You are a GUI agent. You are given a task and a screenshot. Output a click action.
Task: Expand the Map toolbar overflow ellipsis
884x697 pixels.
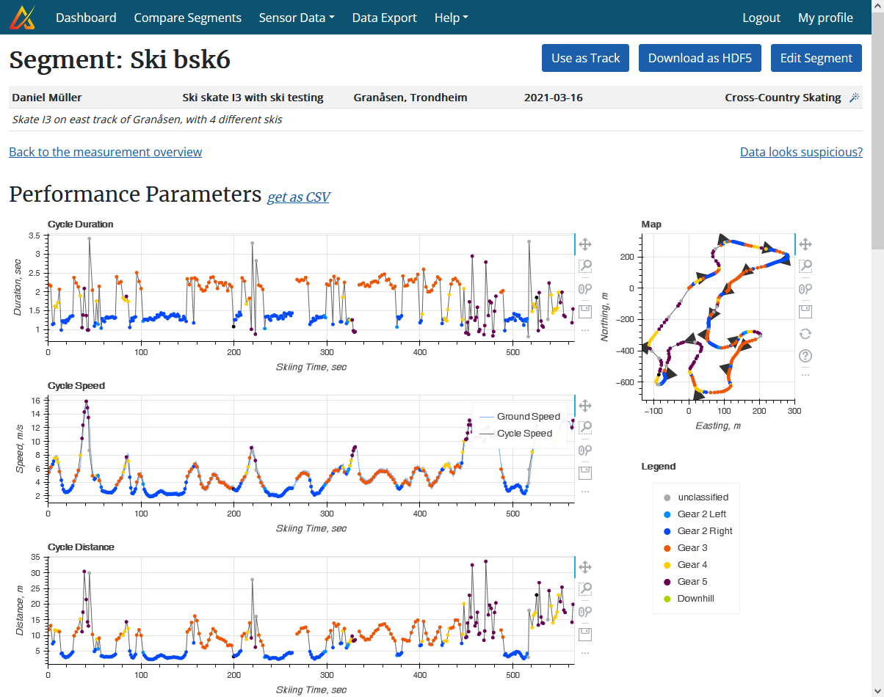click(x=805, y=374)
